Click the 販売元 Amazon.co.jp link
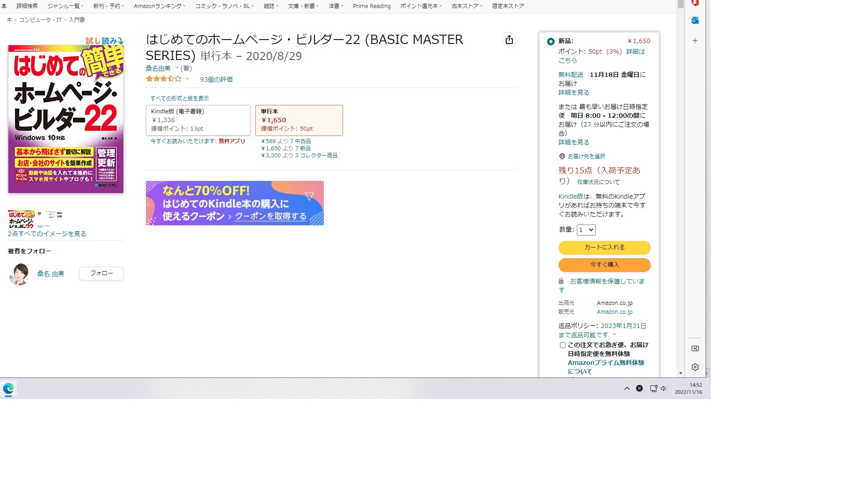The image size is (854, 480). [x=614, y=312]
